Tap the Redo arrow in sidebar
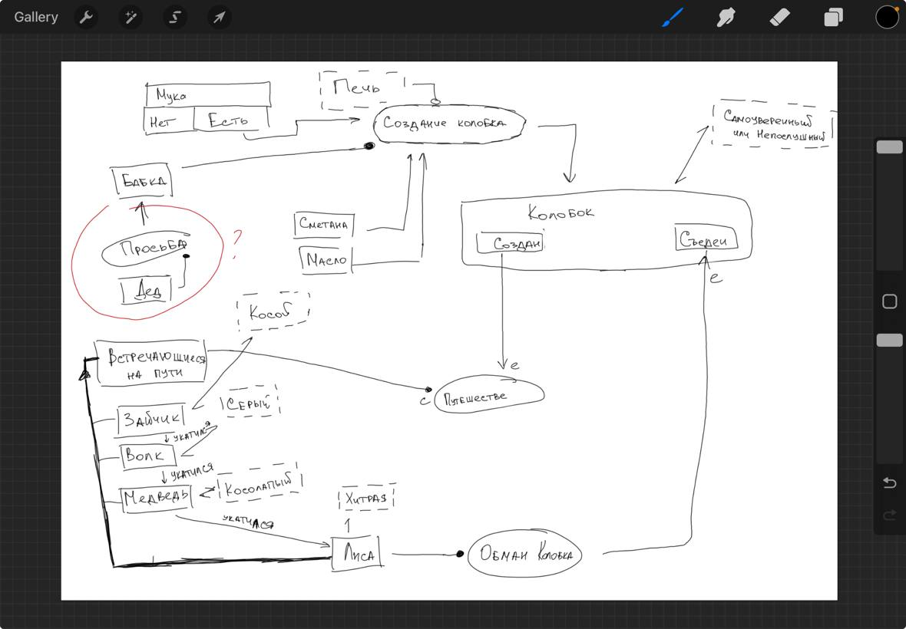 [889, 515]
